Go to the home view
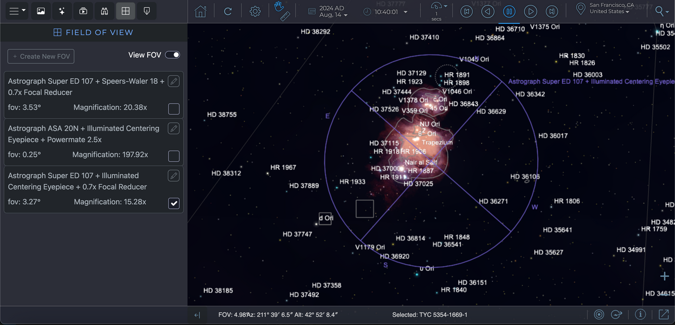The height and width of the screenshot is (325, 675). [200, 12]
